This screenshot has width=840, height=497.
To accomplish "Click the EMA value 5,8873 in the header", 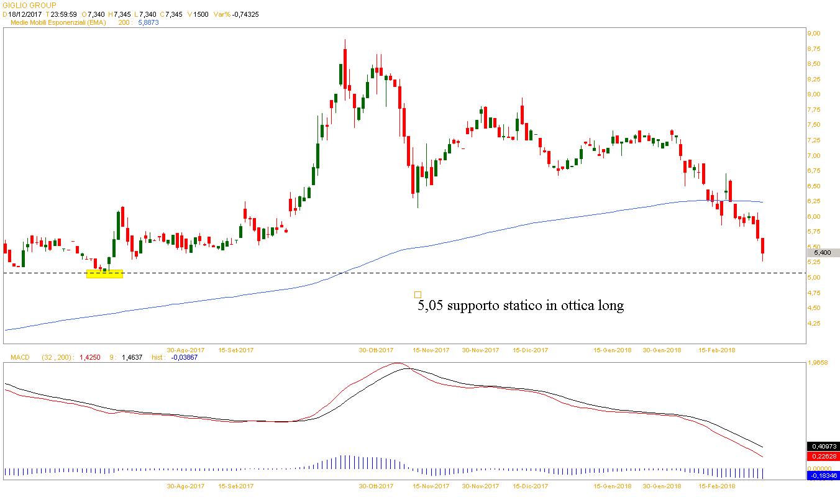I will pyautogui.click(x=149, y=22).
